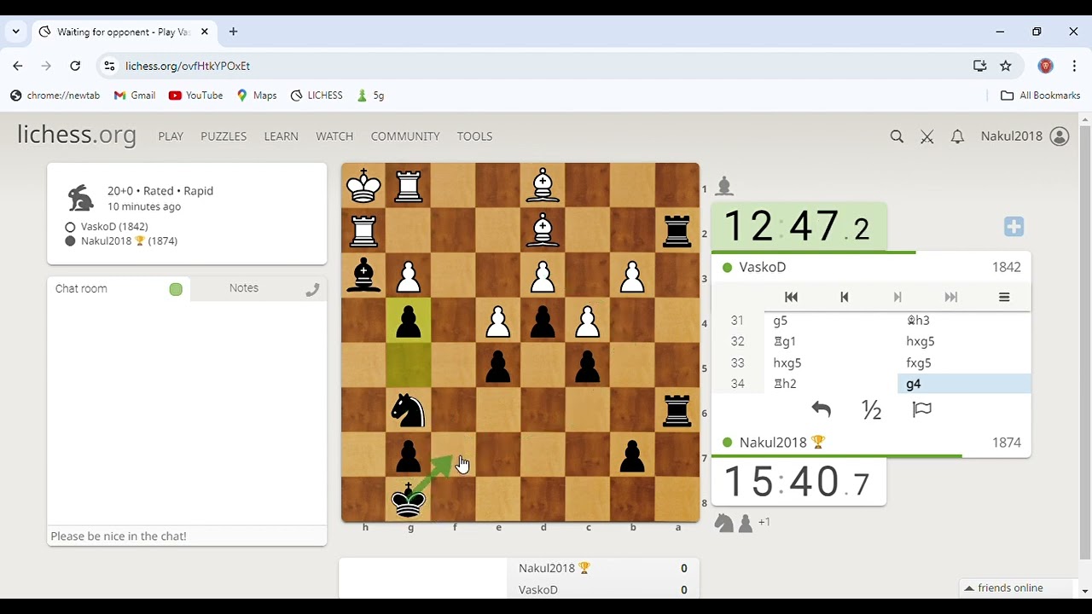Image resolution: width=1092 pixels, height=614 pixels.
Task: Propose a takeback with the arrow icon
Action: 821,409
